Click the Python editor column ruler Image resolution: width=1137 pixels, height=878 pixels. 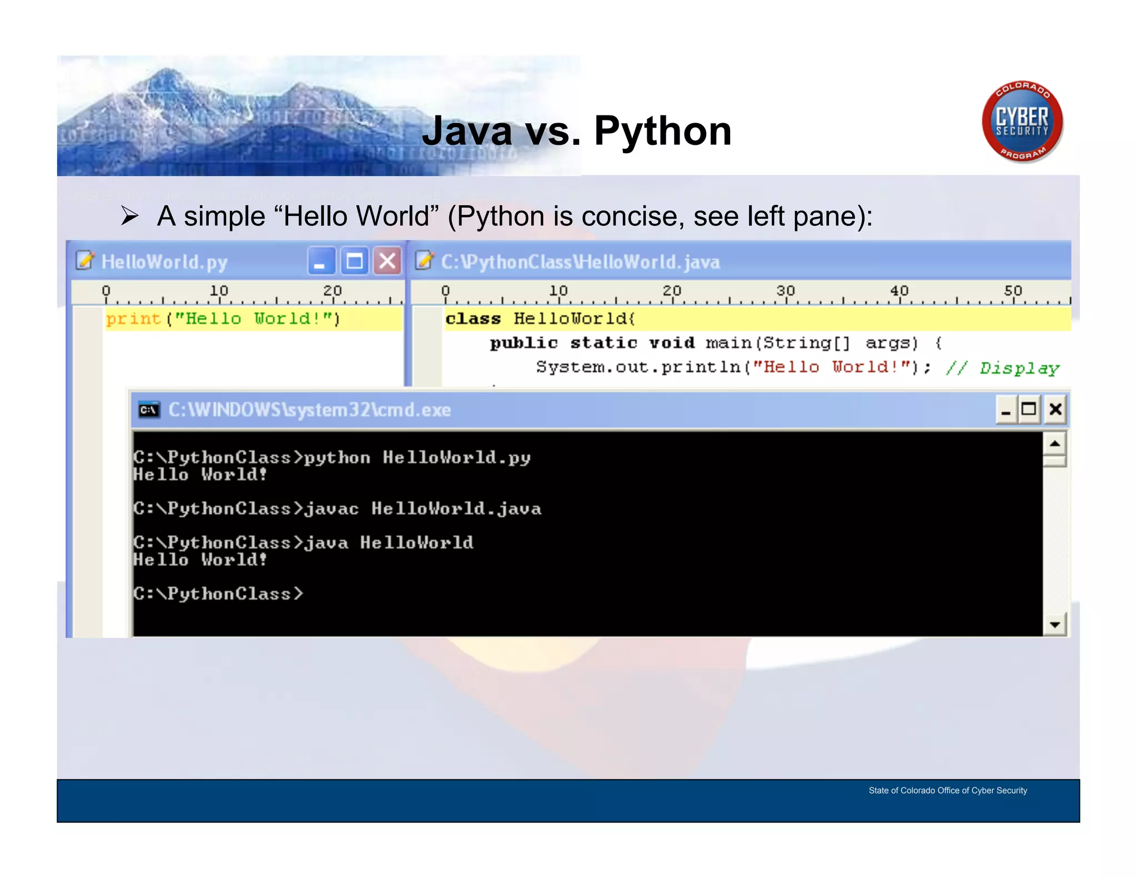coord(238,293)
